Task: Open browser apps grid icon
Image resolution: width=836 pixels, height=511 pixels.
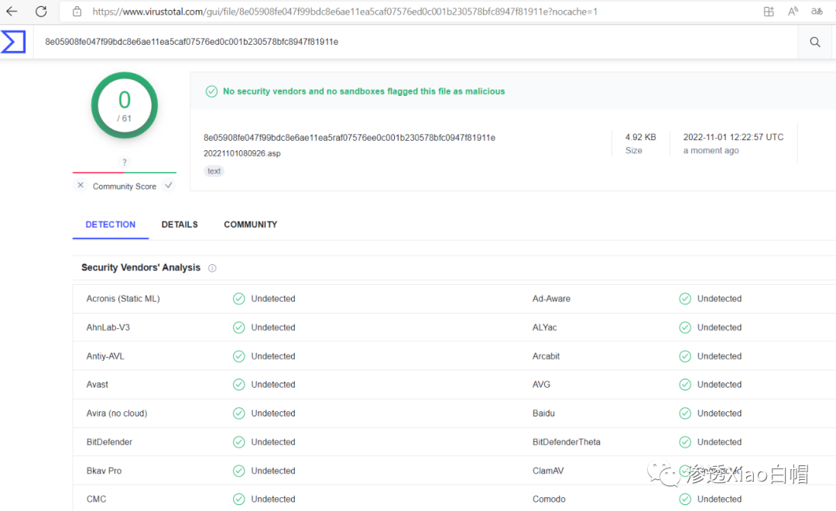Action: pos(769,11)
